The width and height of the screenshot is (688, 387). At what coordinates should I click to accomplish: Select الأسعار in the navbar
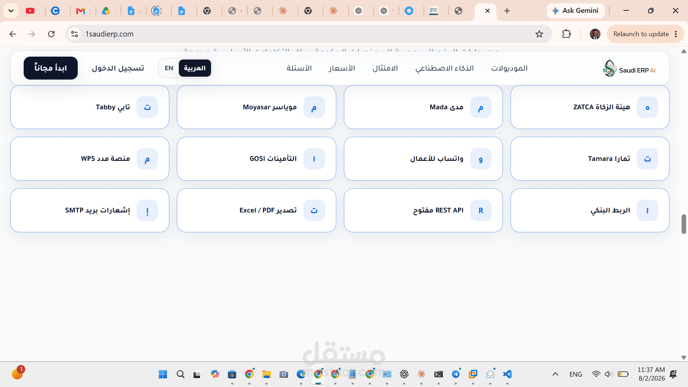[x=342, y=68]
